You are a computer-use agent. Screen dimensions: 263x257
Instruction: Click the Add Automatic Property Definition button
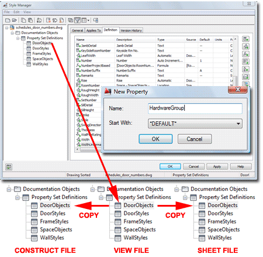pyautogui.click(x=245, y=46)
